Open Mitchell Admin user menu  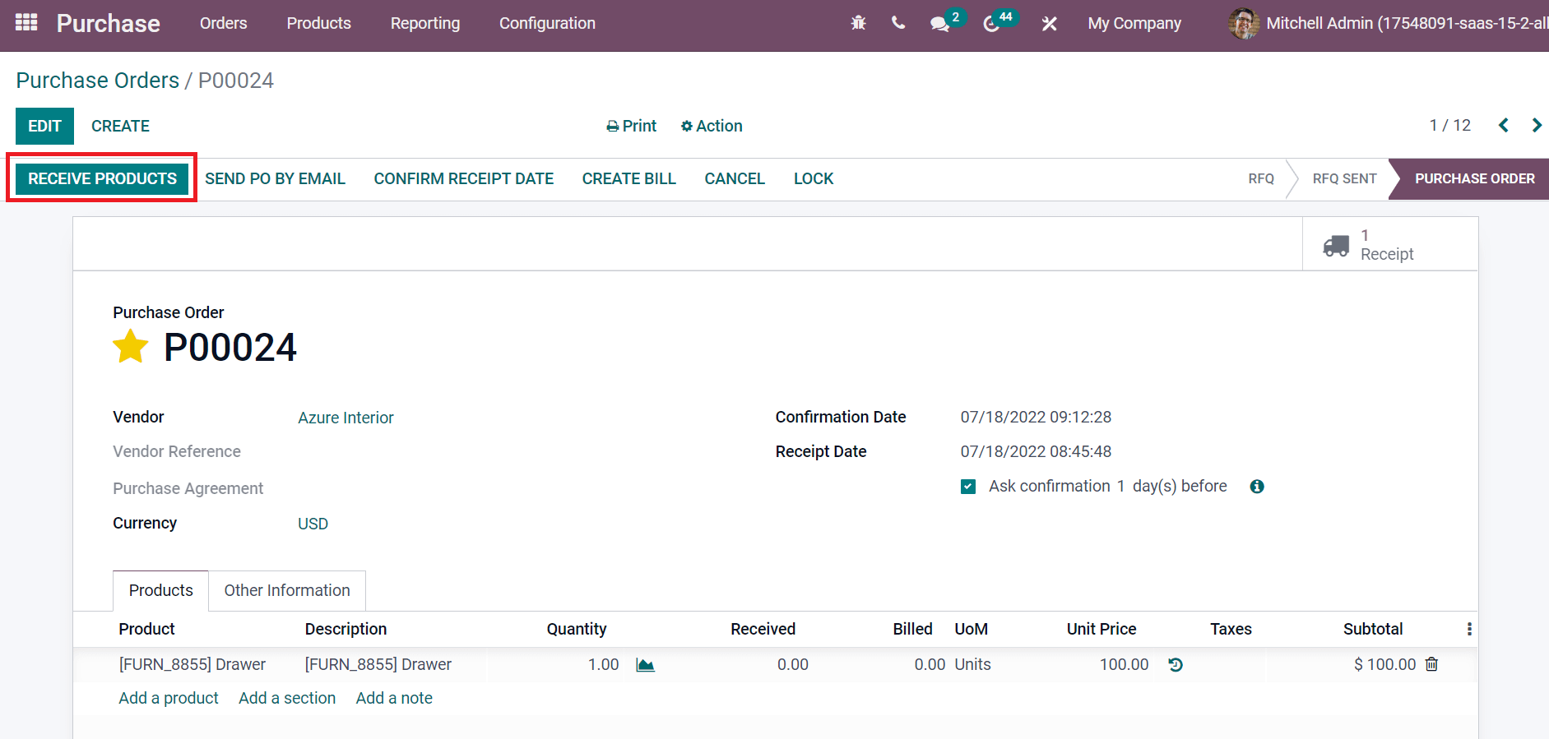tap(1388, 23)
